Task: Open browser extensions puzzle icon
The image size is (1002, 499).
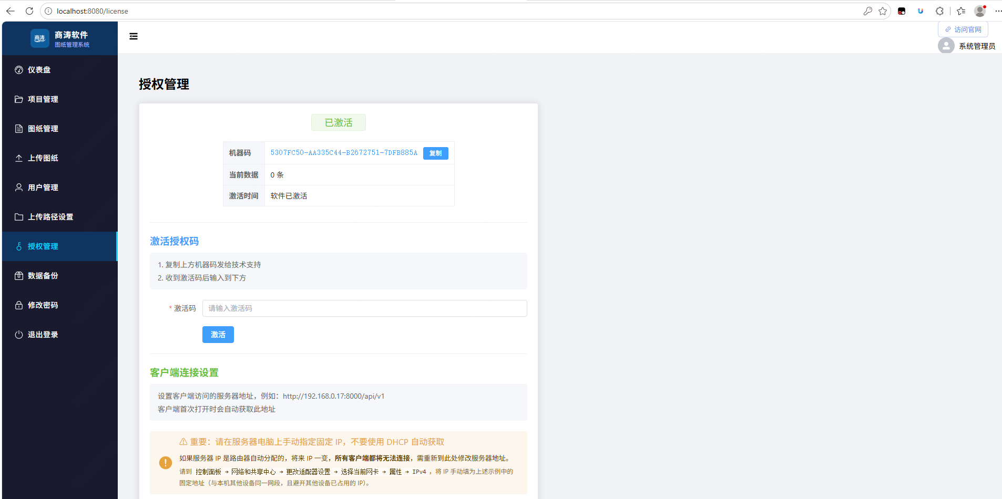Action: 939,11
